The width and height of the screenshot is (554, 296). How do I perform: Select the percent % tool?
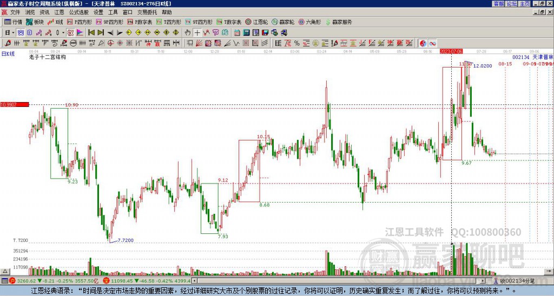pyautogui.click(x=297, y=43)
